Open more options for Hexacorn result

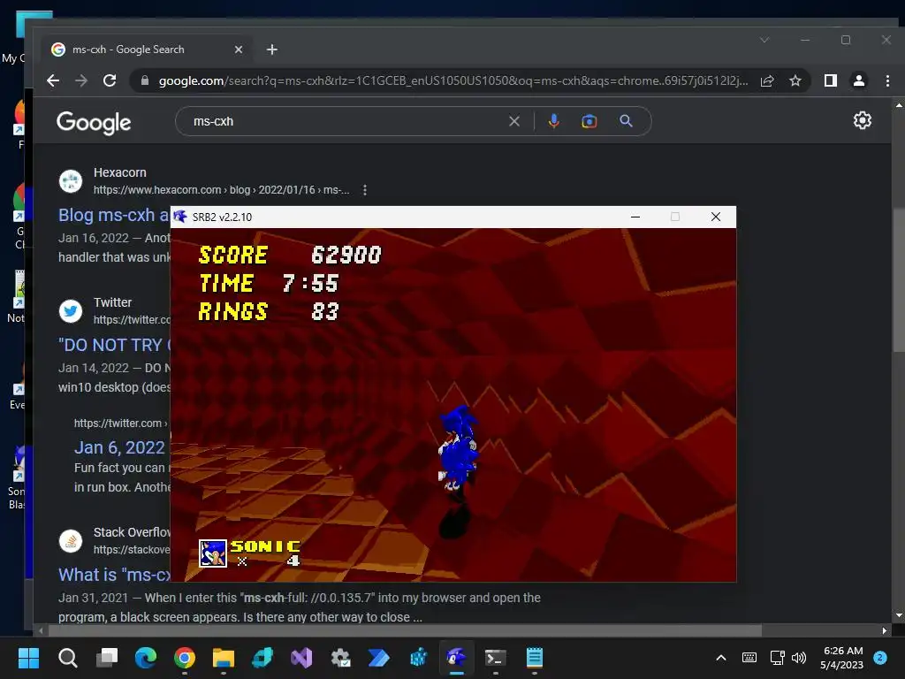[x=365, y=190]
